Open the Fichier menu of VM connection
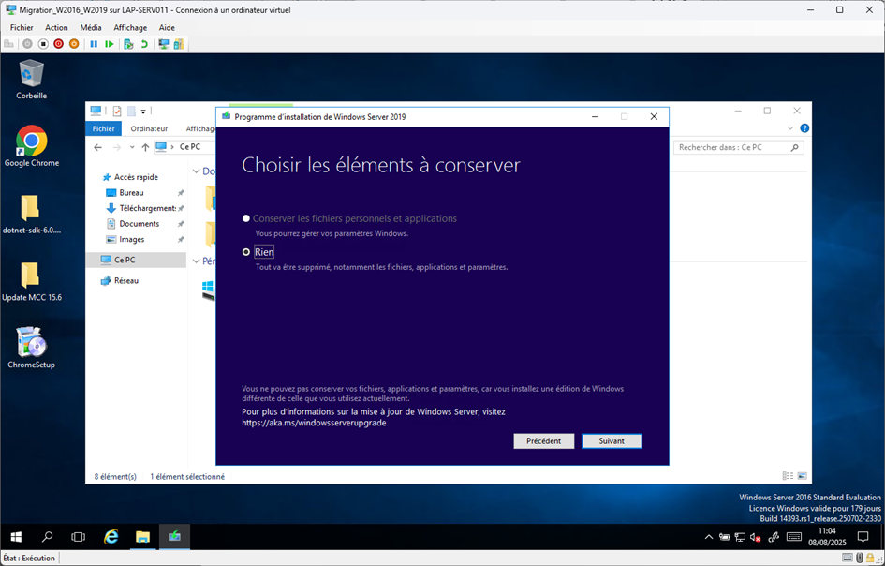Viewport: 885px width, 566px height. pos(22,28)
